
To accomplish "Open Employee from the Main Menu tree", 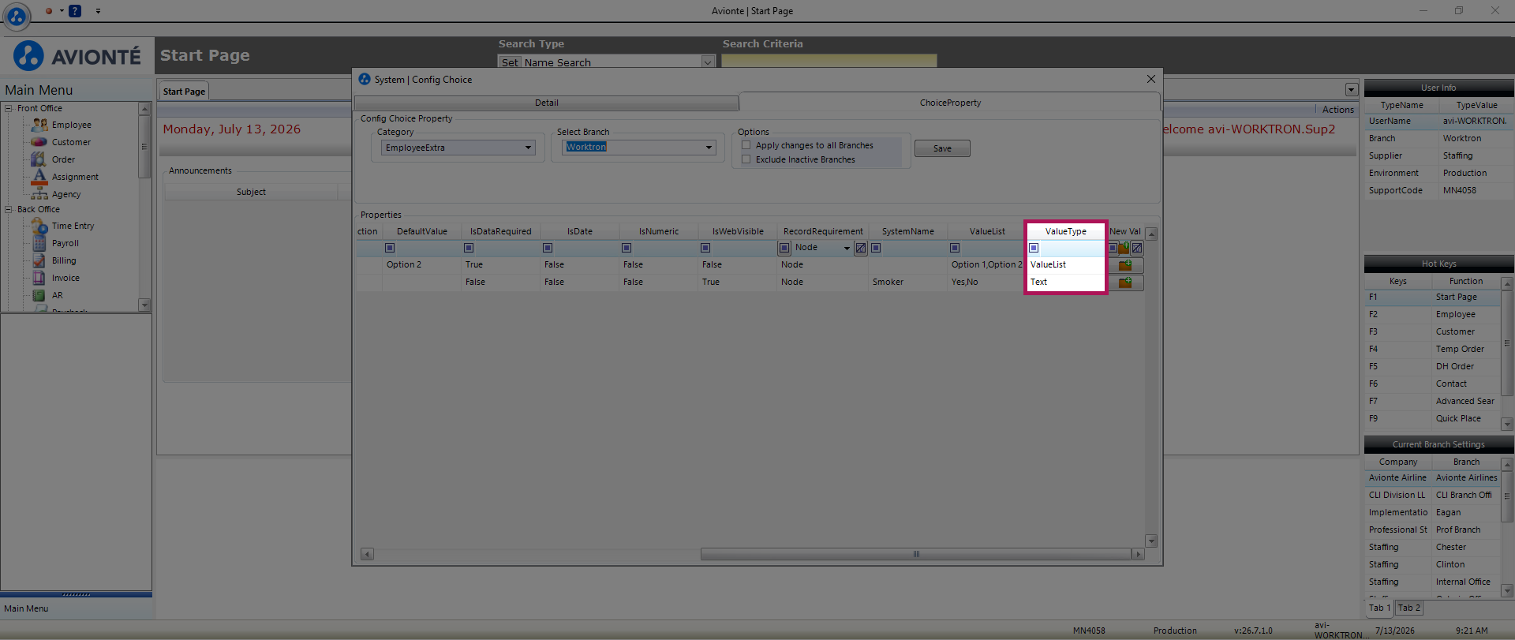I will [71, 125].
